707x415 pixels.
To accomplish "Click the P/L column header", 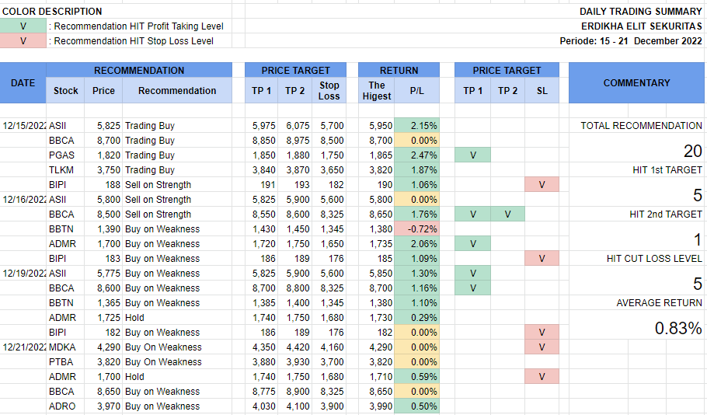I will pos(416,91).
